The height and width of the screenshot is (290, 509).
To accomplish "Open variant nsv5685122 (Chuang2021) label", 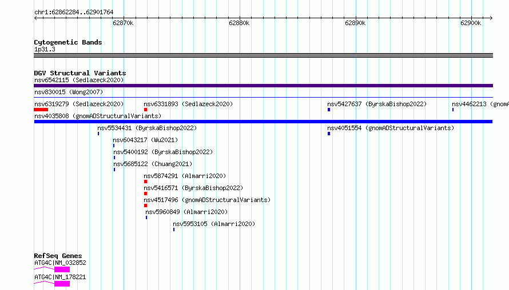I will pos(153,164).
